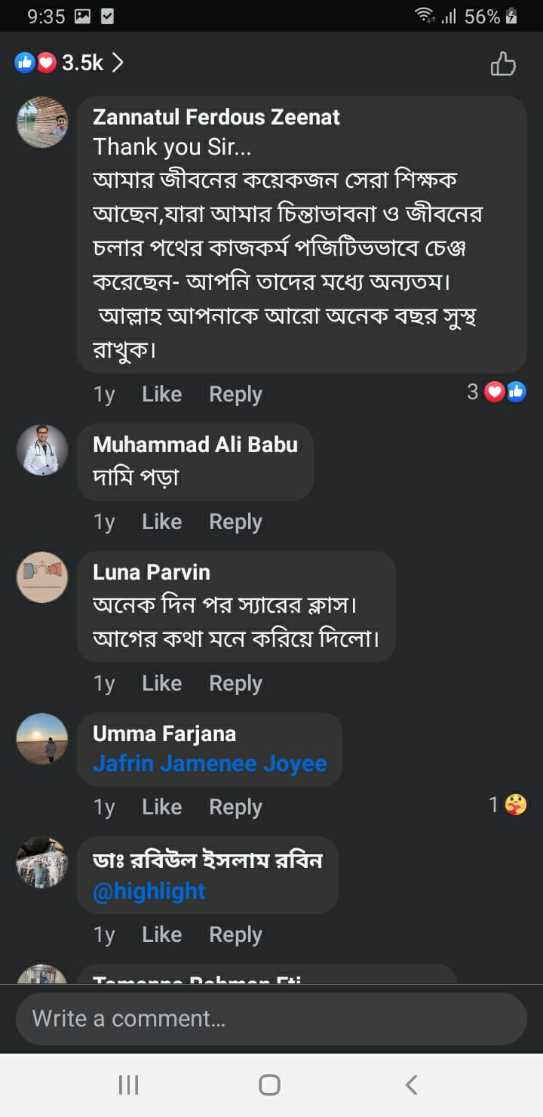Like Muhammad Ali Babu's comment

161,522
